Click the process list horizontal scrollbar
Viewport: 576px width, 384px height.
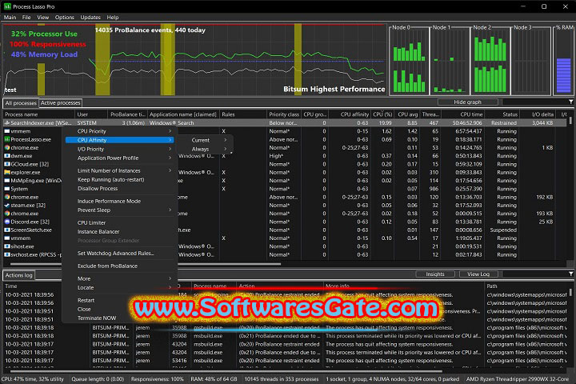[x=145, y=264]
